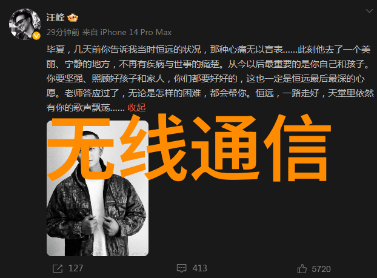Click the orange 无线通信 watermark text
Screen dimensions: 377x278
click(x=189, y=148)
